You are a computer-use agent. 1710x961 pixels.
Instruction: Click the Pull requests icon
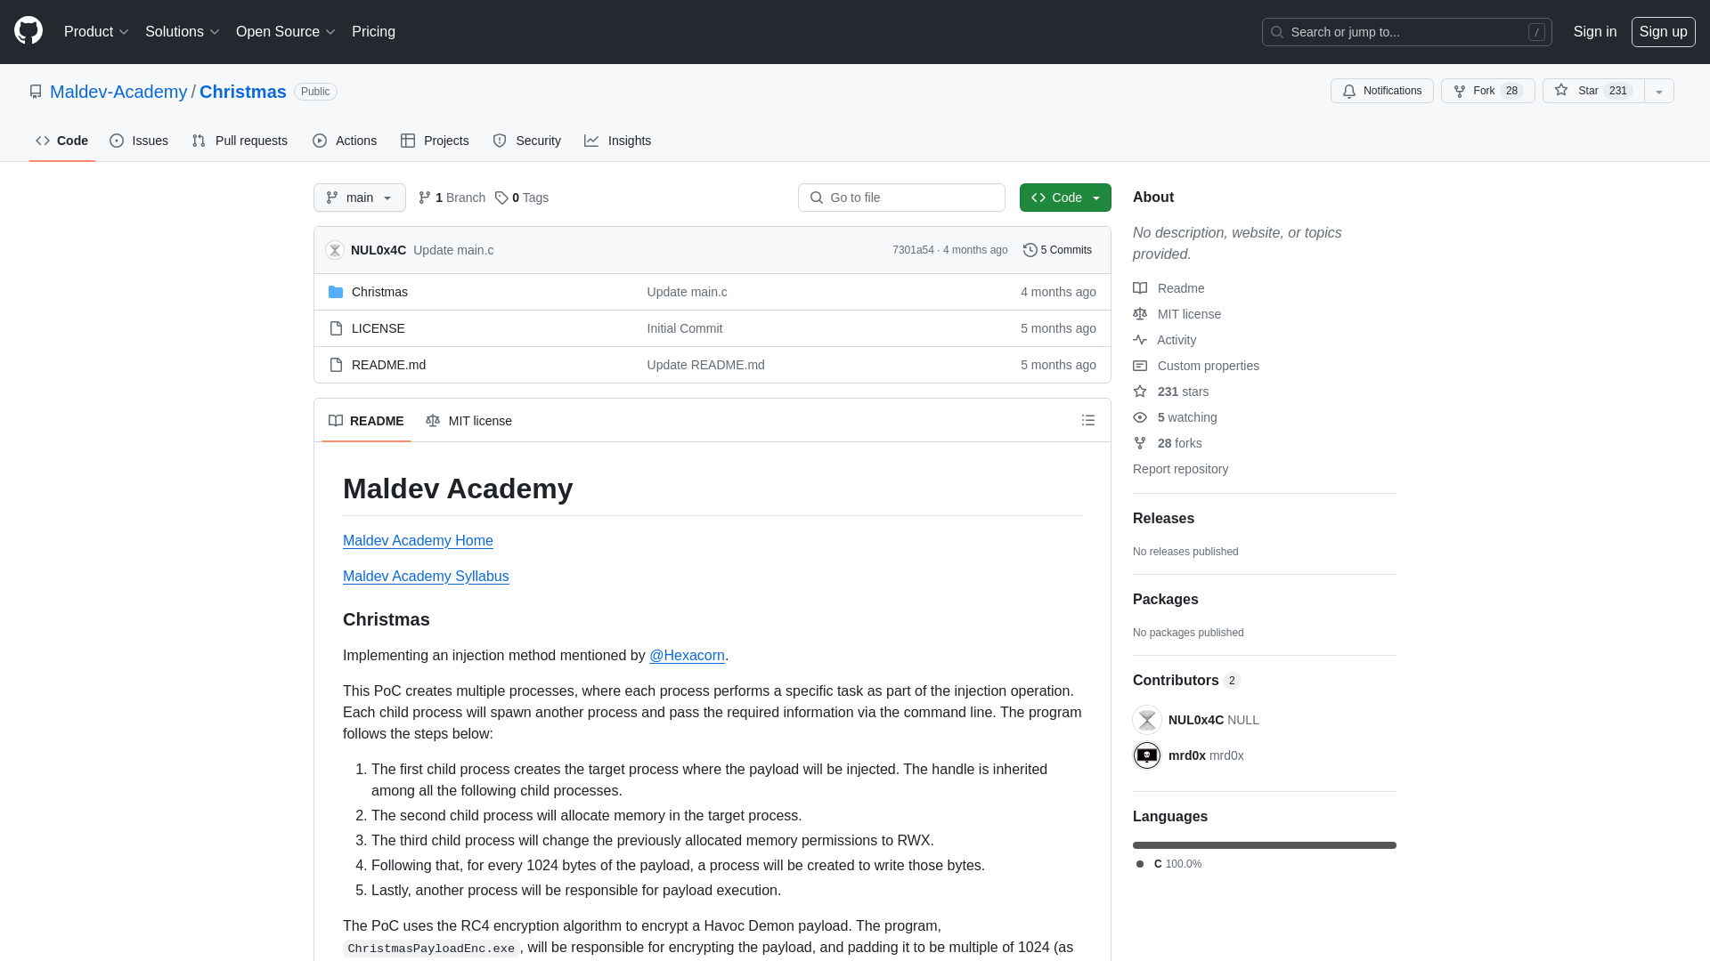pyautogui.click(x=198, y=141)
